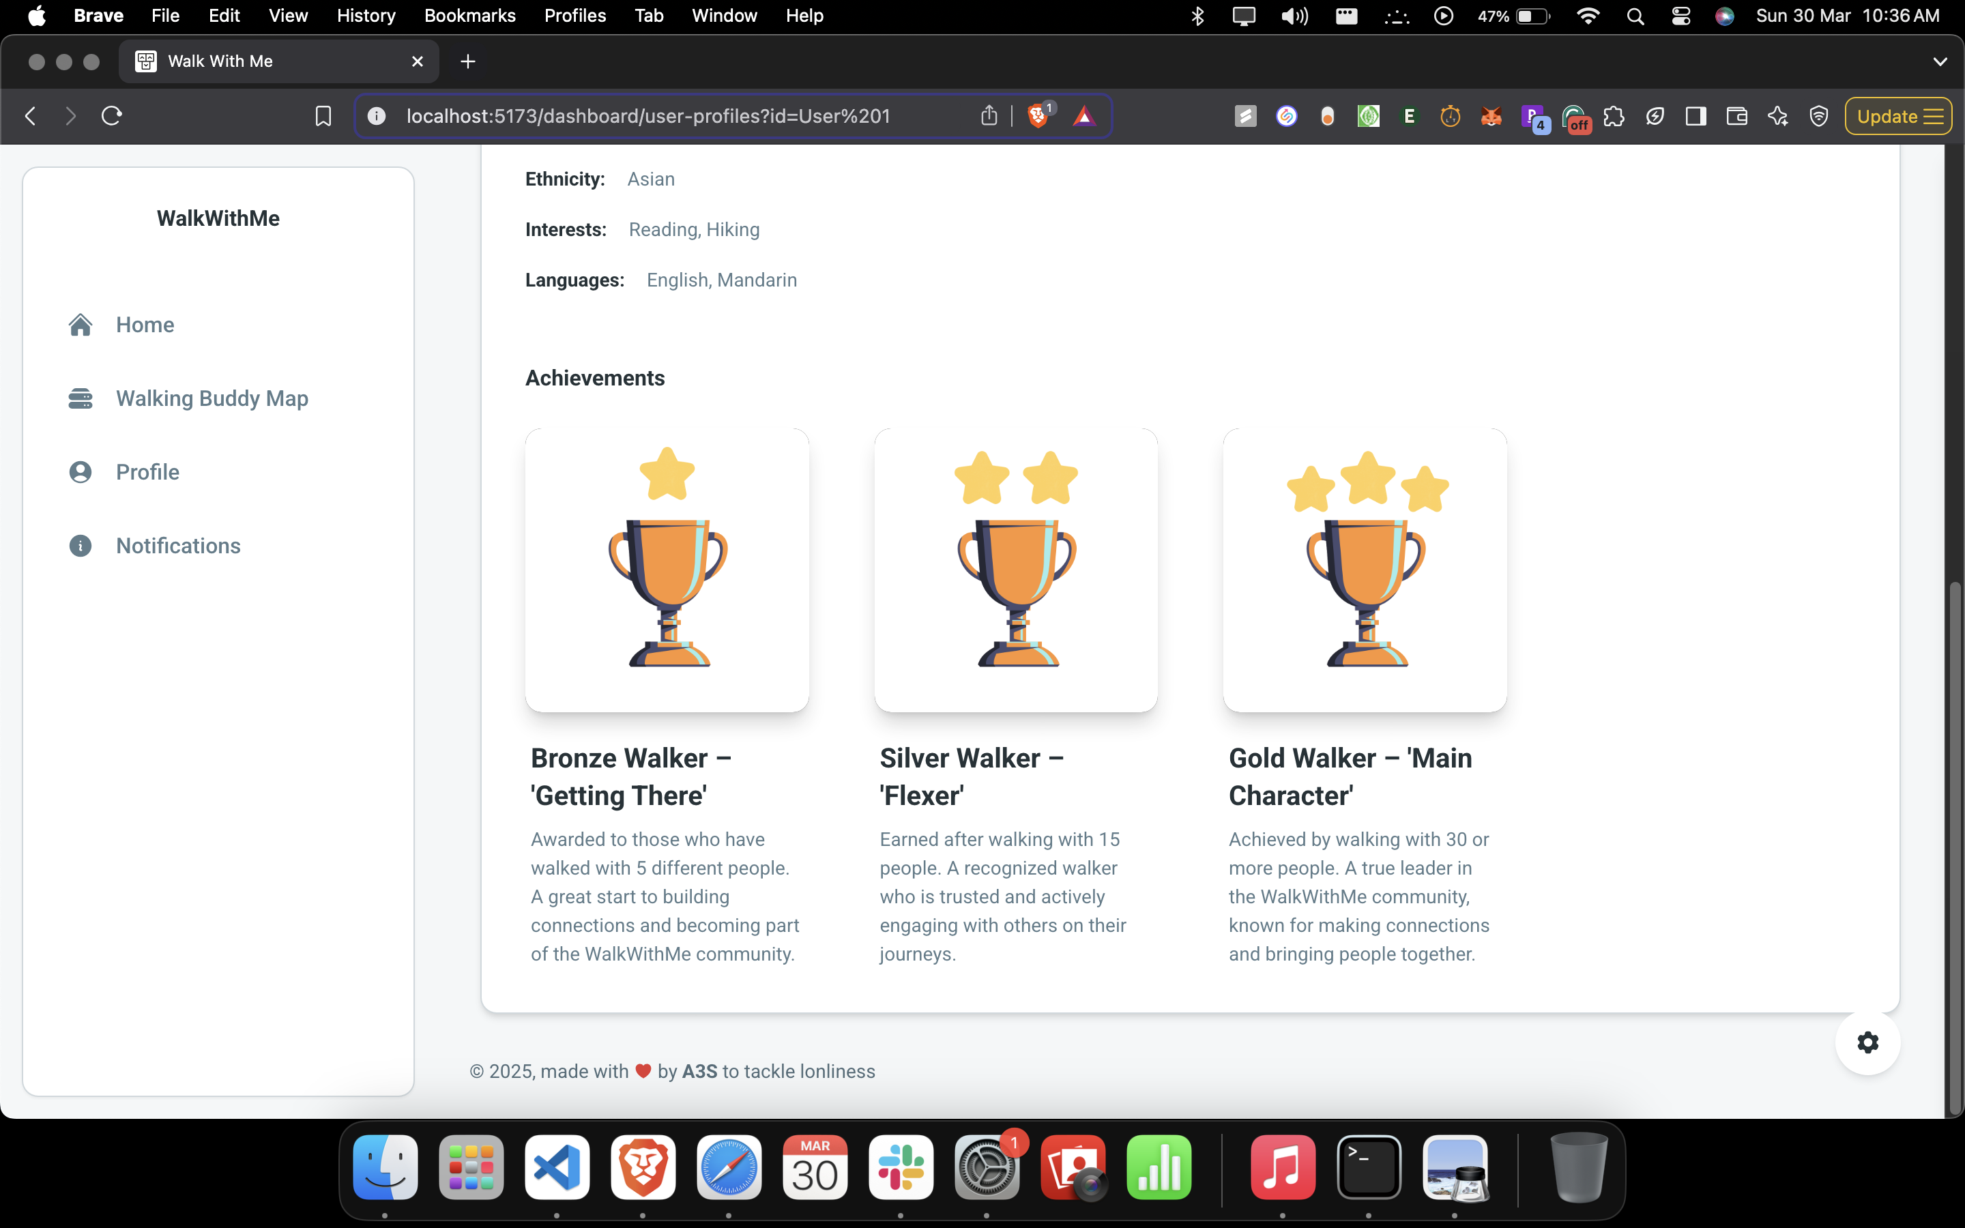Bookmark this page icon

tap(323, 116)
